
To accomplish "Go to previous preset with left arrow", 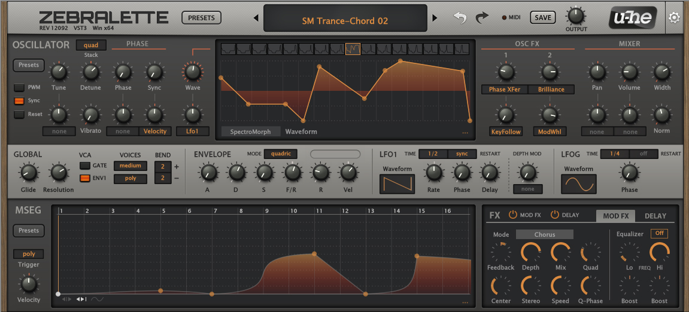I will click(257, 18).
